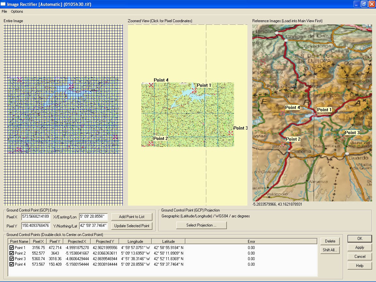Open the File menu

click(x=4, y=11)
